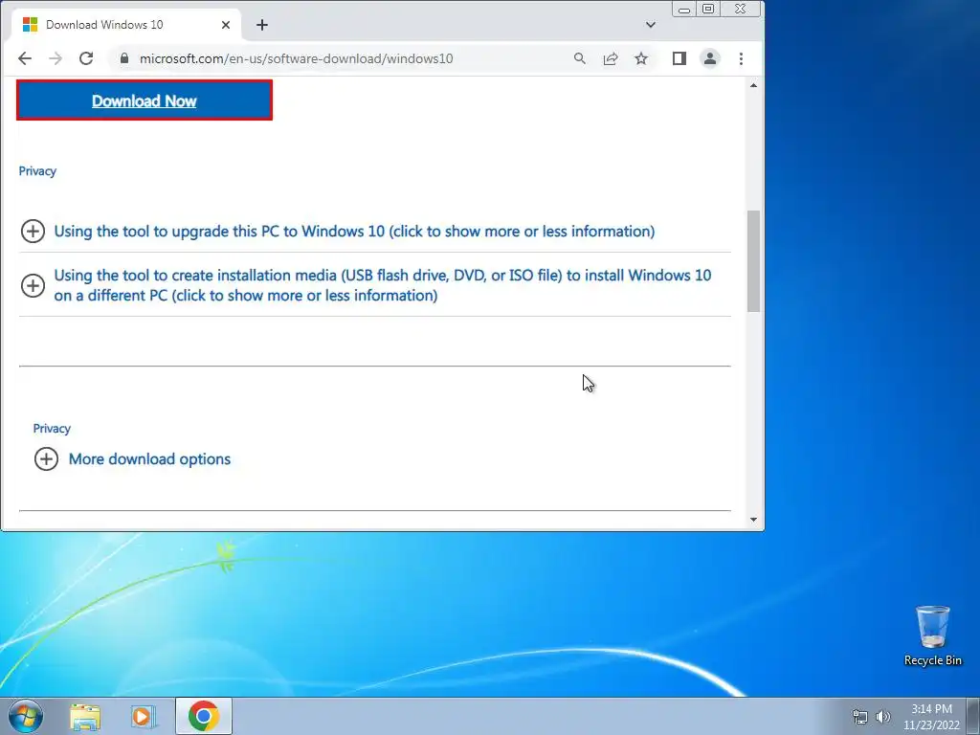Viewport: 980px width, 735px height.
Task: Open the lower Privacy link above More download options
Action: 52,429
